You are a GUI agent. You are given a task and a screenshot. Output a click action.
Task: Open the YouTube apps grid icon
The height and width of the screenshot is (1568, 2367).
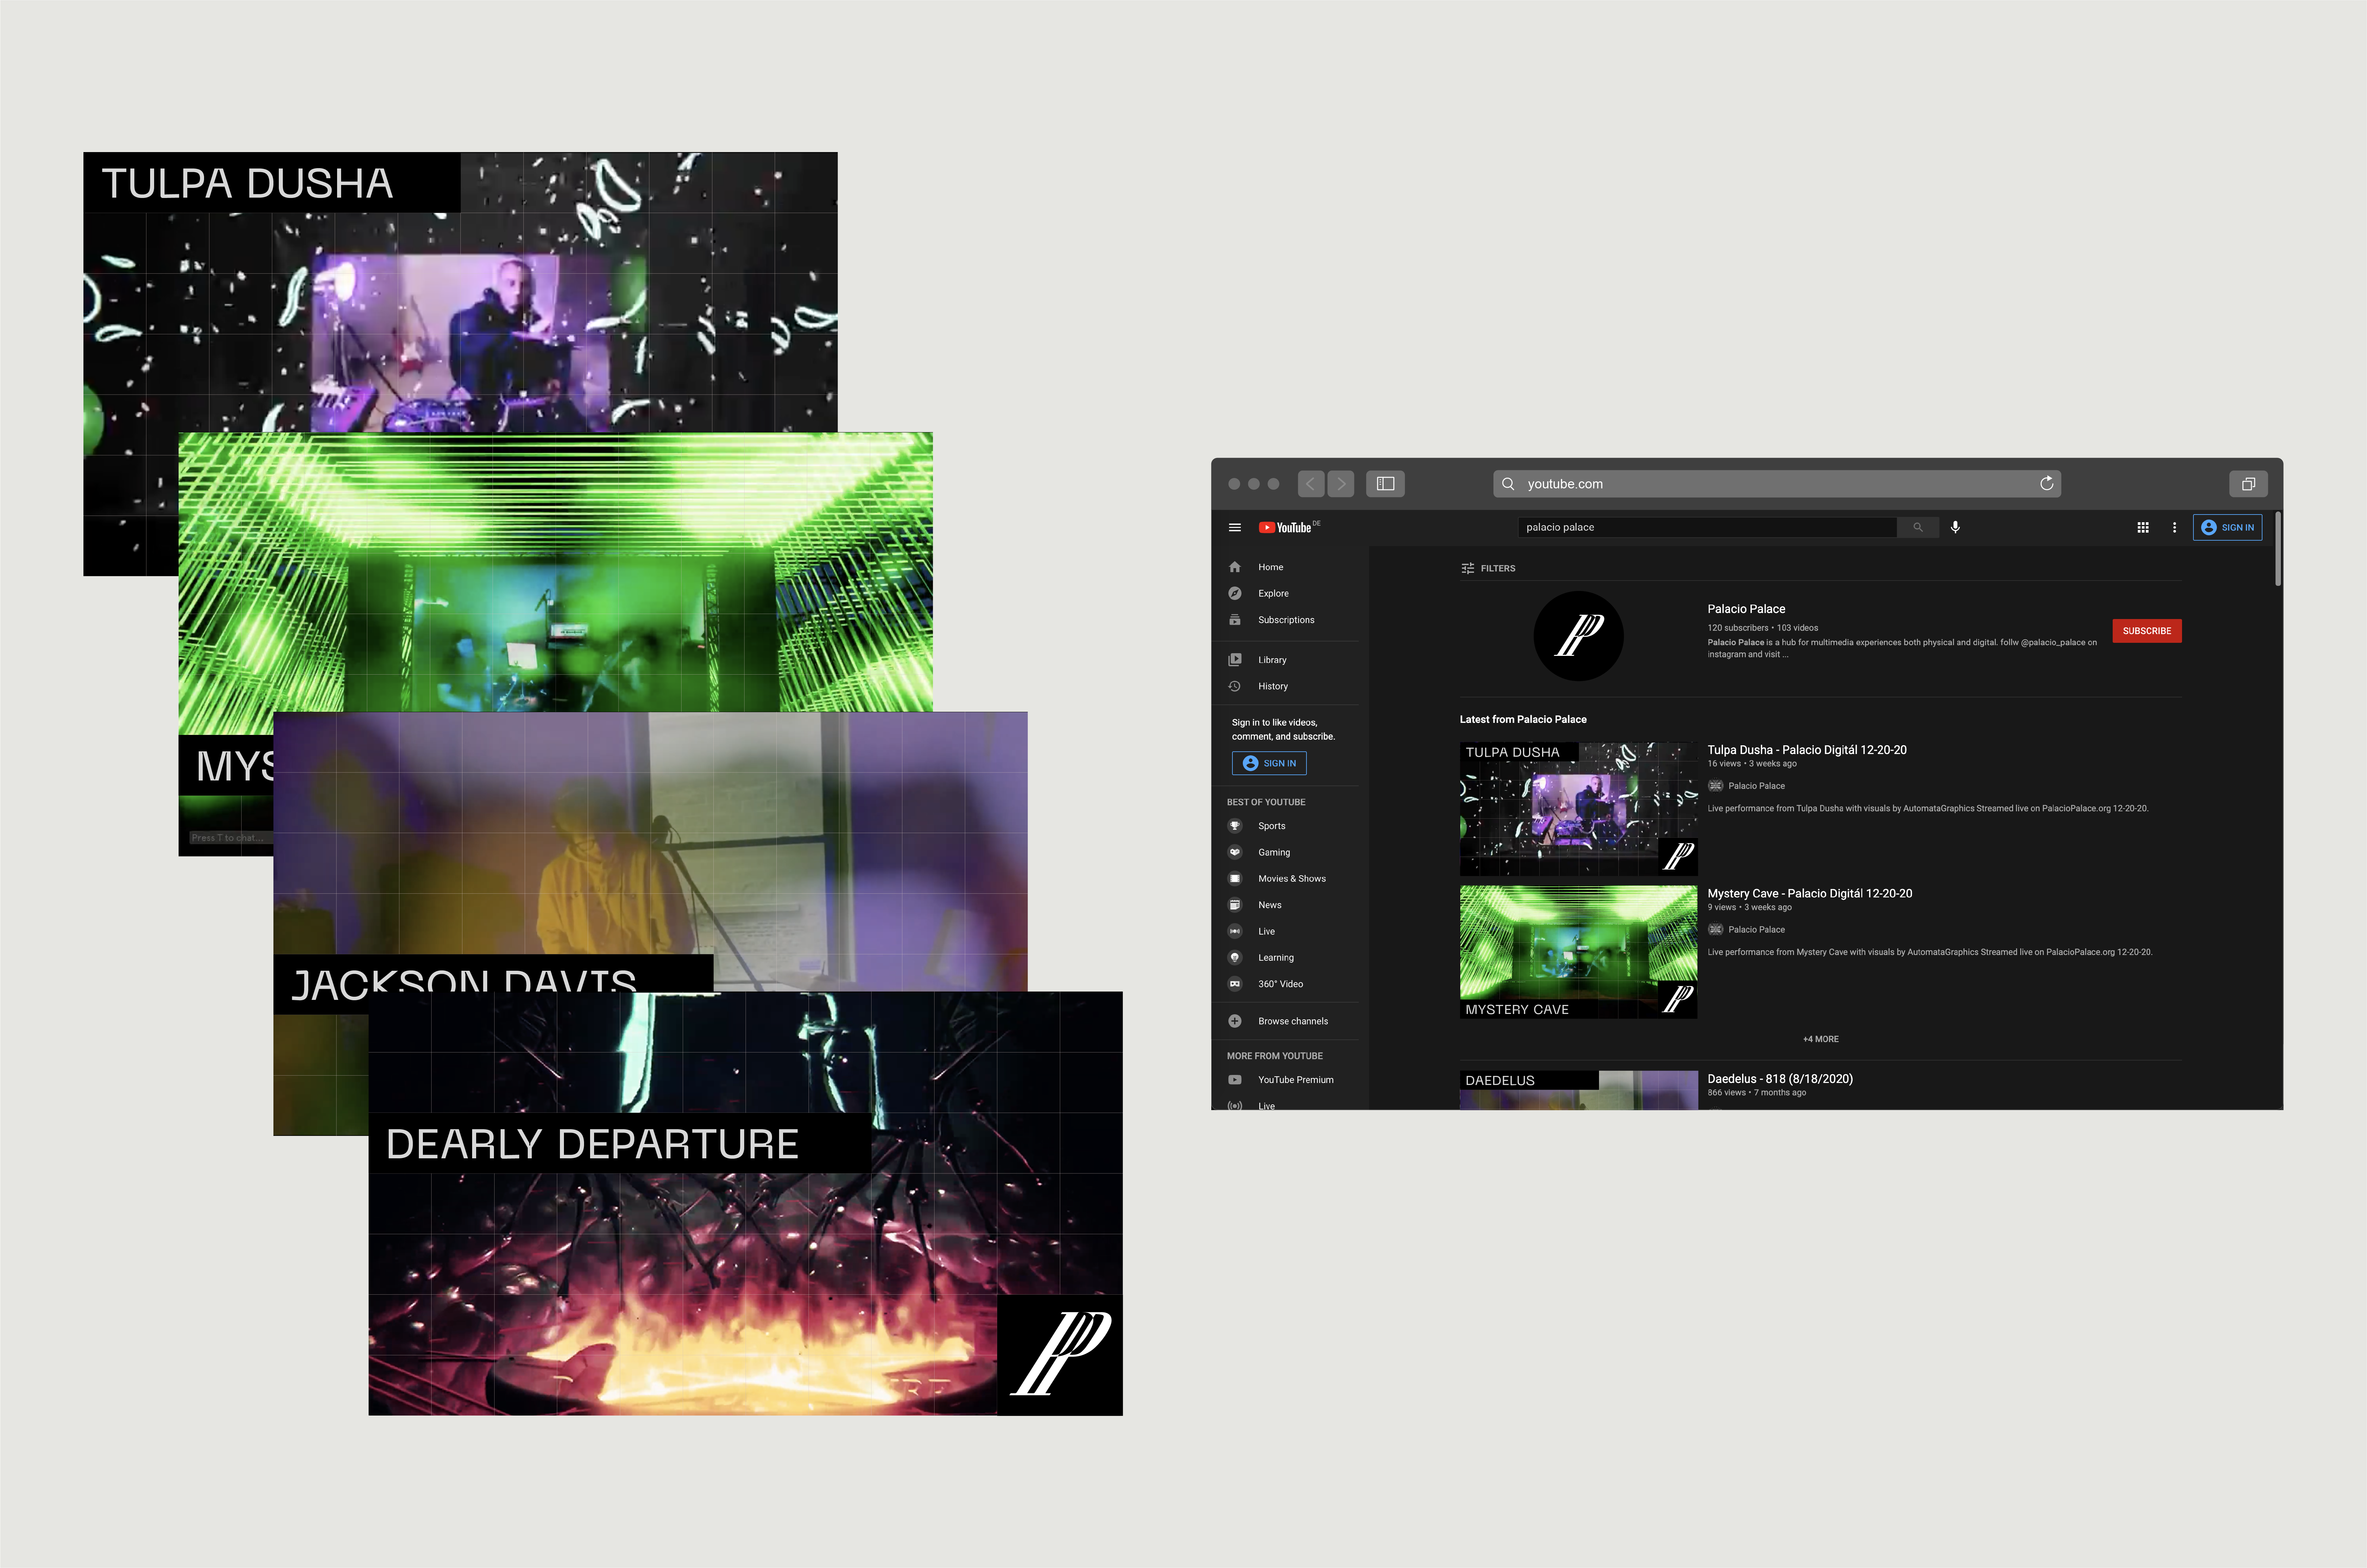coord(2143,527)
